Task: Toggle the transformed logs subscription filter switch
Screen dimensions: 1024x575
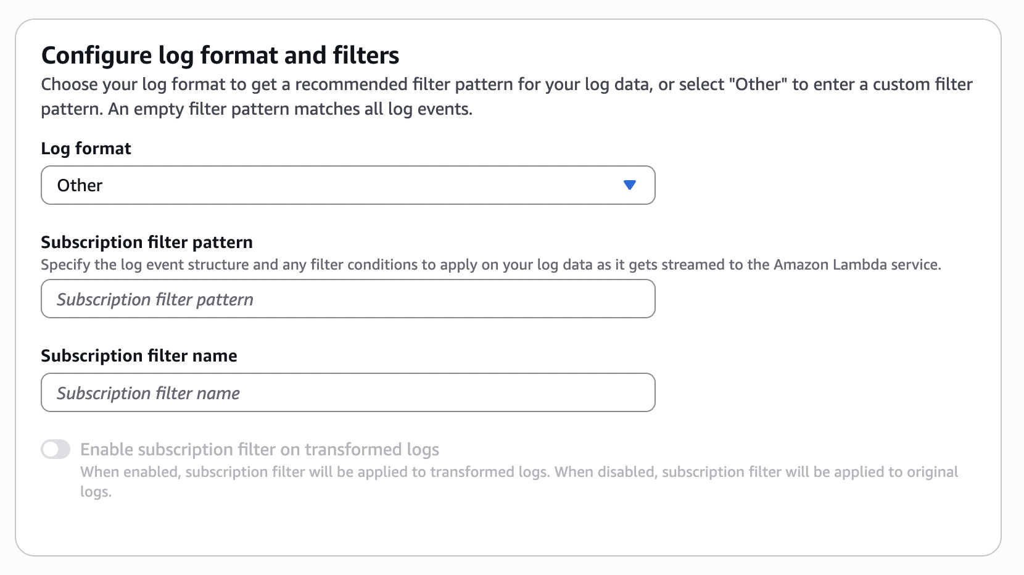Action: 56,449
